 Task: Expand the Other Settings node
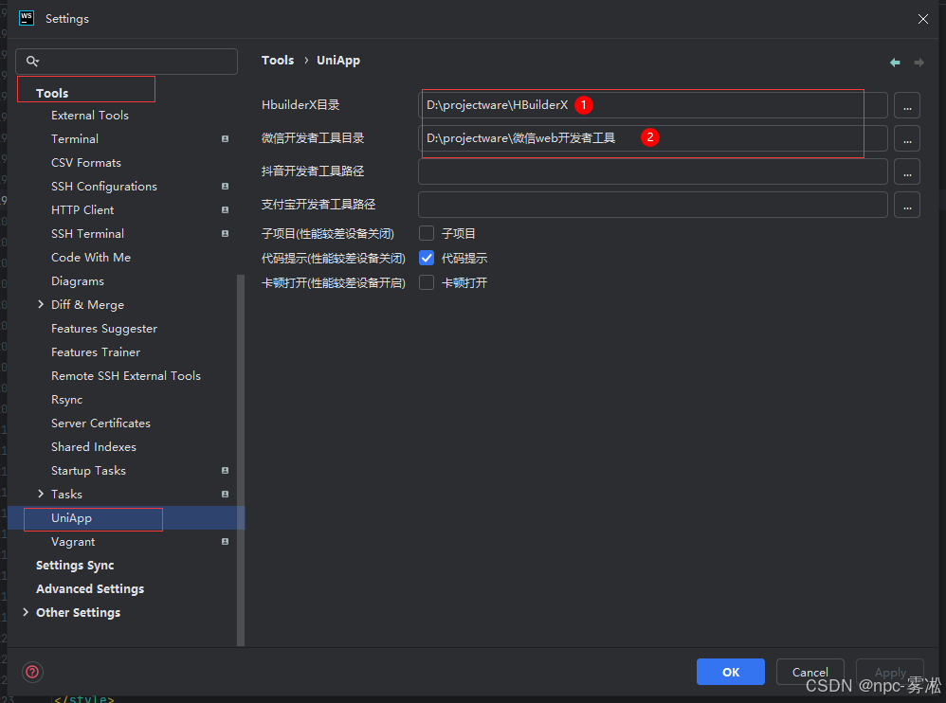click(x=26, y=612)
